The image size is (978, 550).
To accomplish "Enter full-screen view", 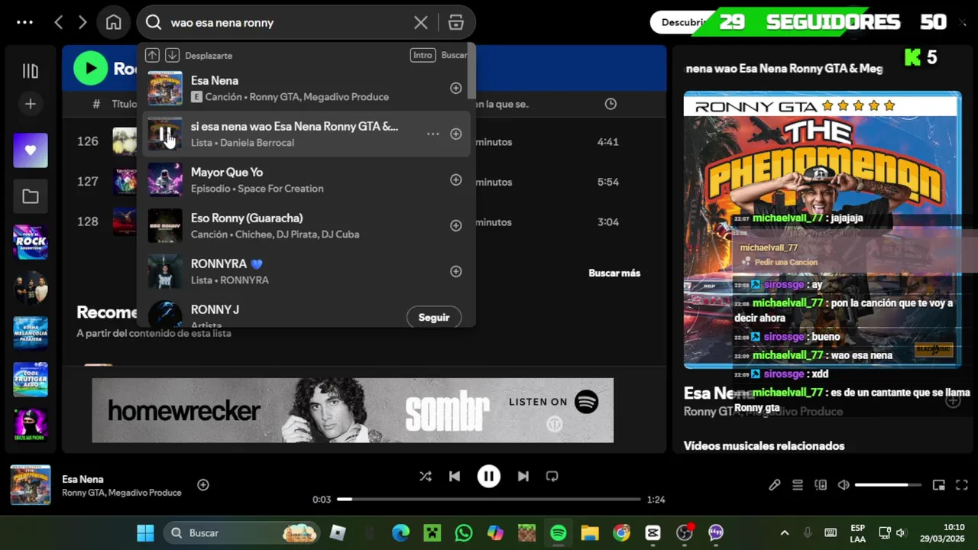I will point(962,485).
